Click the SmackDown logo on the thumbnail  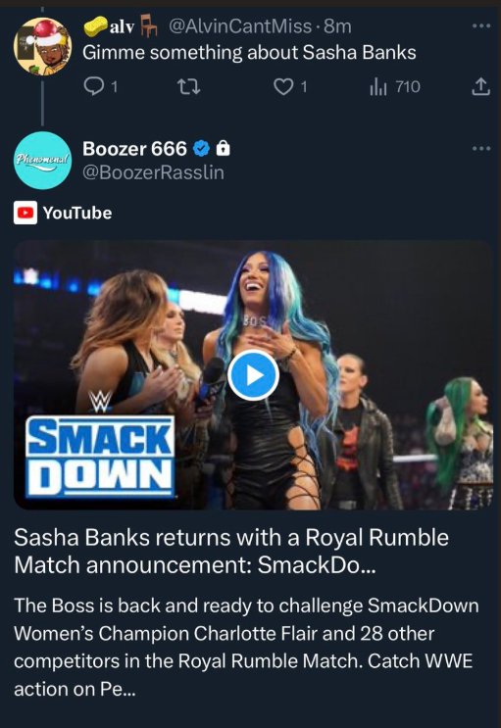(x=100, y=446)
